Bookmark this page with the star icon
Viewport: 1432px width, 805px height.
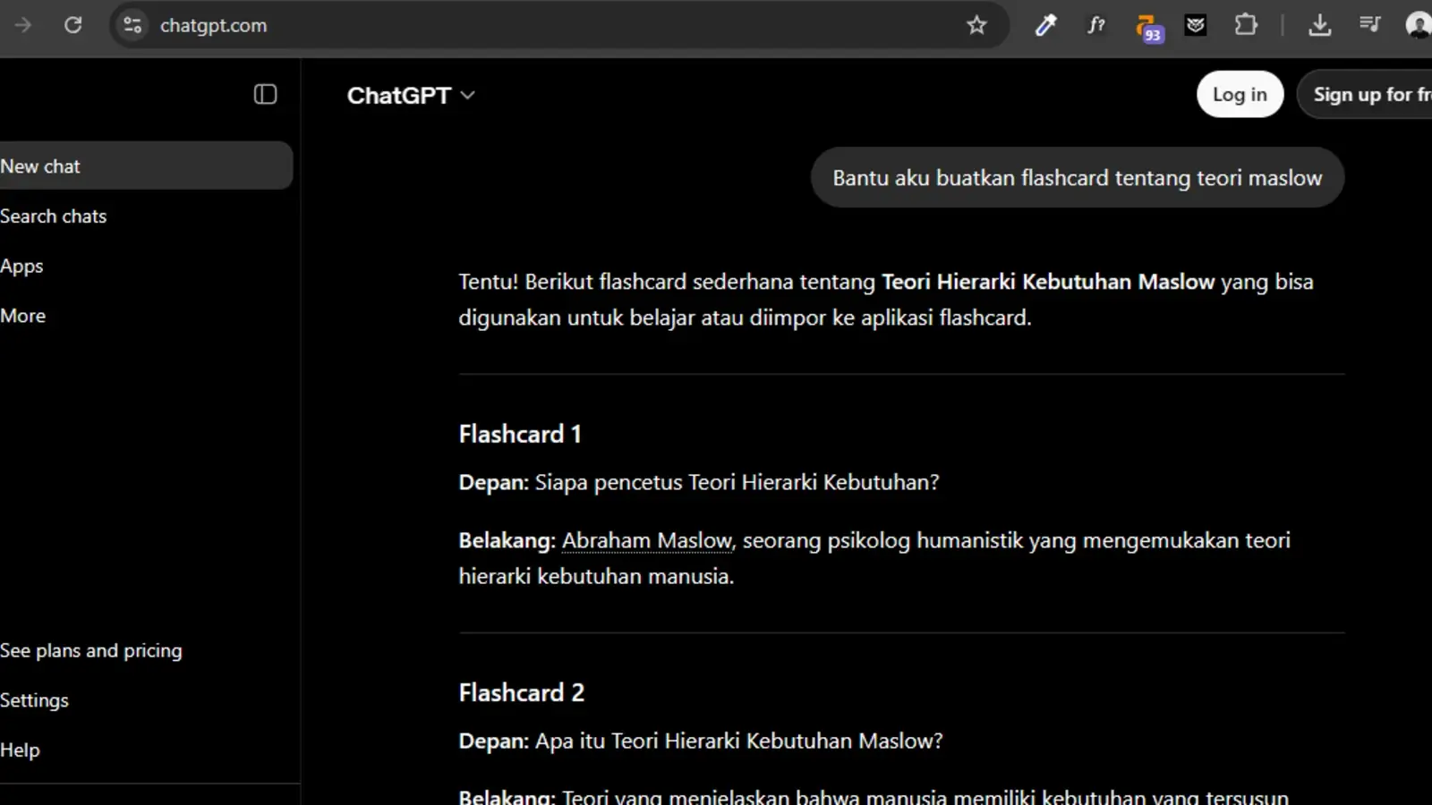[976, 25]
